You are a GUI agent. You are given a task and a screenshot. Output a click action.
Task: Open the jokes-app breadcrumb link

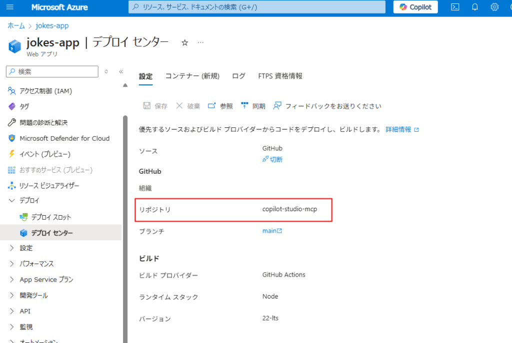(52, 25)
